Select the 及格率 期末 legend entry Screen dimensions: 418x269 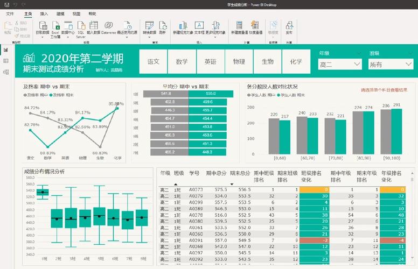click(61, 95)
